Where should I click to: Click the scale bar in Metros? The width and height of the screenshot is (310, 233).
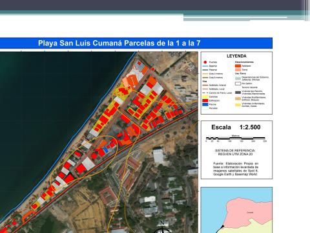(x=236, y=138)
